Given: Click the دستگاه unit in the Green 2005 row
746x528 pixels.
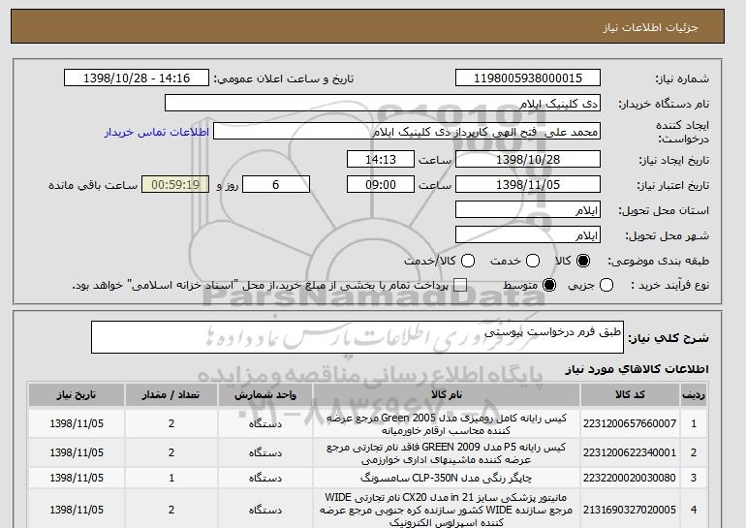Looking at the screenshot, I should 265,423.
